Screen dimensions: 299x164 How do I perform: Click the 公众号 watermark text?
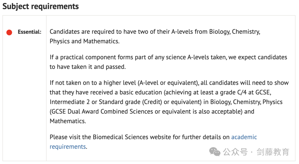point(235,152)
